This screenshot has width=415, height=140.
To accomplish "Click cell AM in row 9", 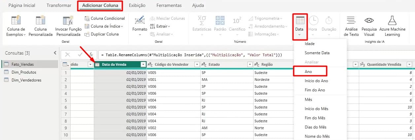I will coord(227,128).
